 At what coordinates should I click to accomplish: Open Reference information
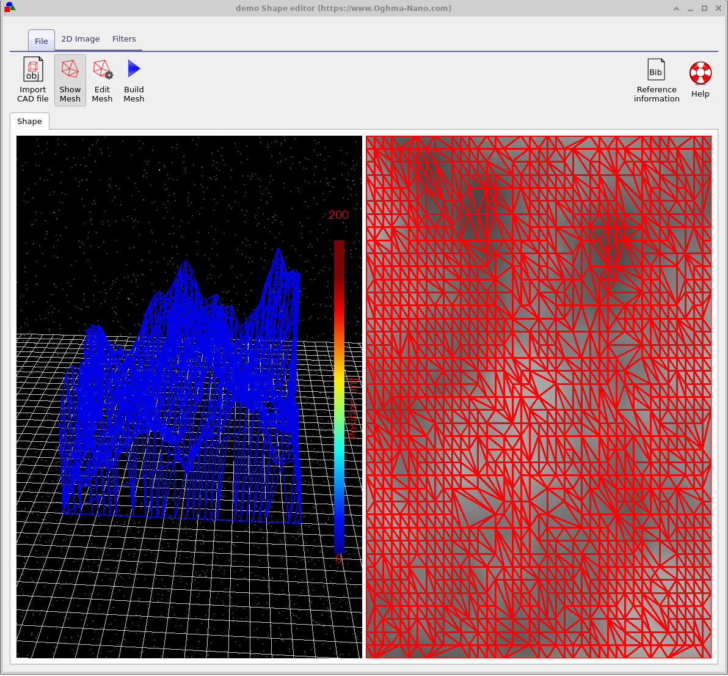pyautogui.click(x=656, y=80)
